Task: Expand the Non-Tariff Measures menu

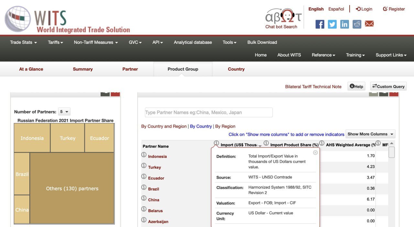Action: (96, 42)
